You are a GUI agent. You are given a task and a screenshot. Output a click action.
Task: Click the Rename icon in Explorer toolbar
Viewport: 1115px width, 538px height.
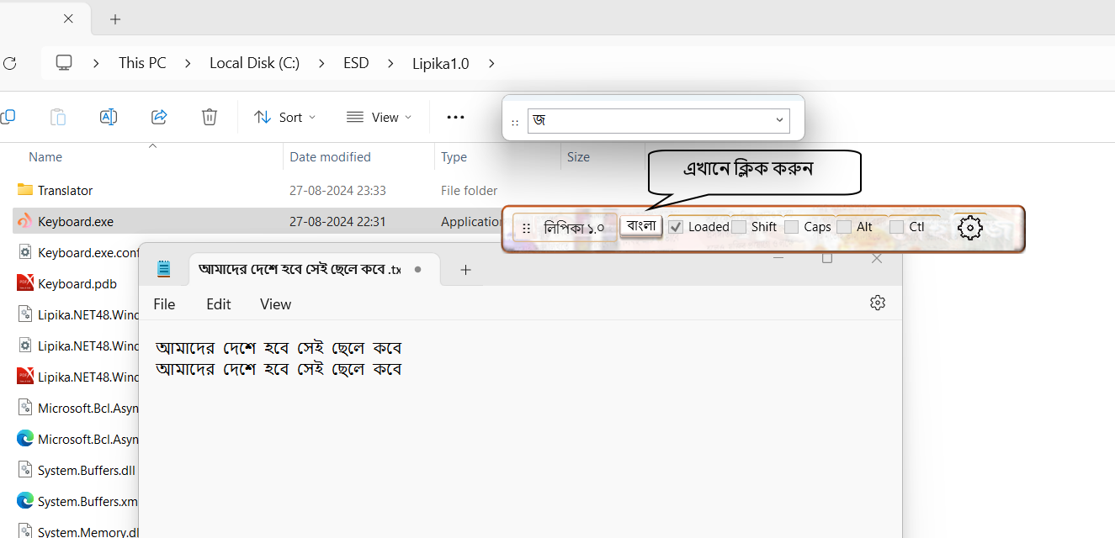(109, 117)
